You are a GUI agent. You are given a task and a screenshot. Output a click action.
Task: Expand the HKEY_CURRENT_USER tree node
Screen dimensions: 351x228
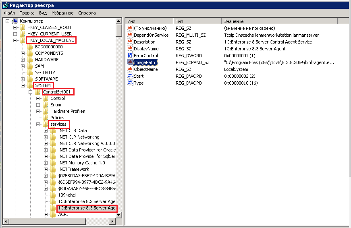point(15,34)
